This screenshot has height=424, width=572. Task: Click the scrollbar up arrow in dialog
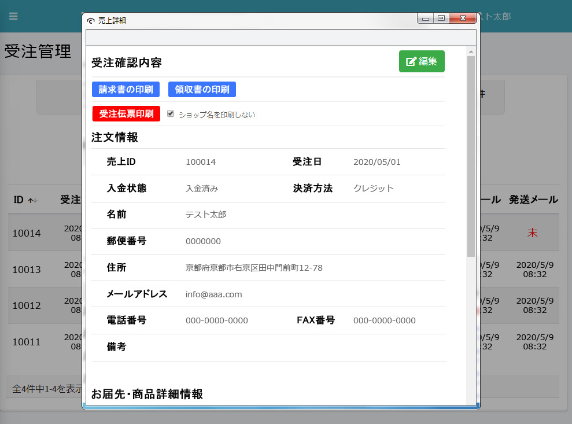click(x=471, y=52)
